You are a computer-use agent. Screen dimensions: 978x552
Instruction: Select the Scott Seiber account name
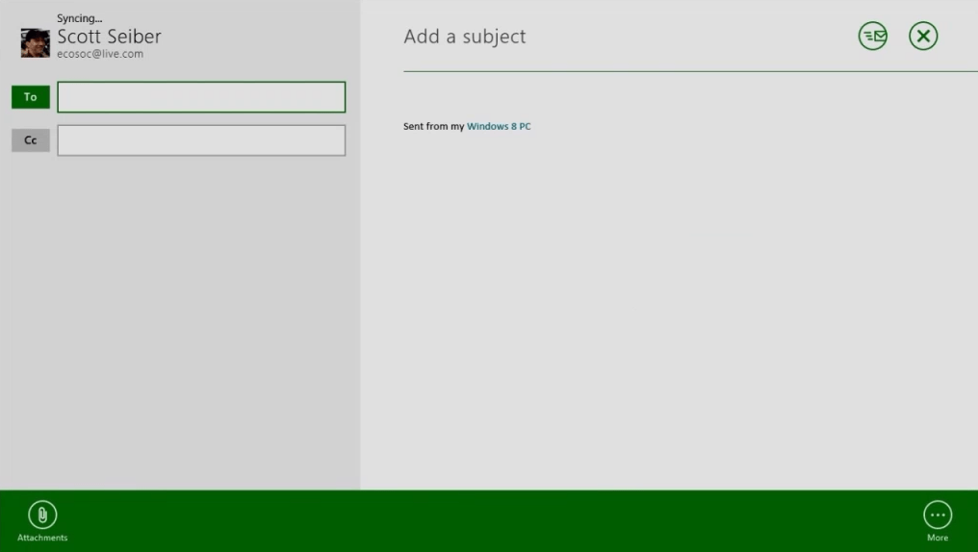(109, 37)
